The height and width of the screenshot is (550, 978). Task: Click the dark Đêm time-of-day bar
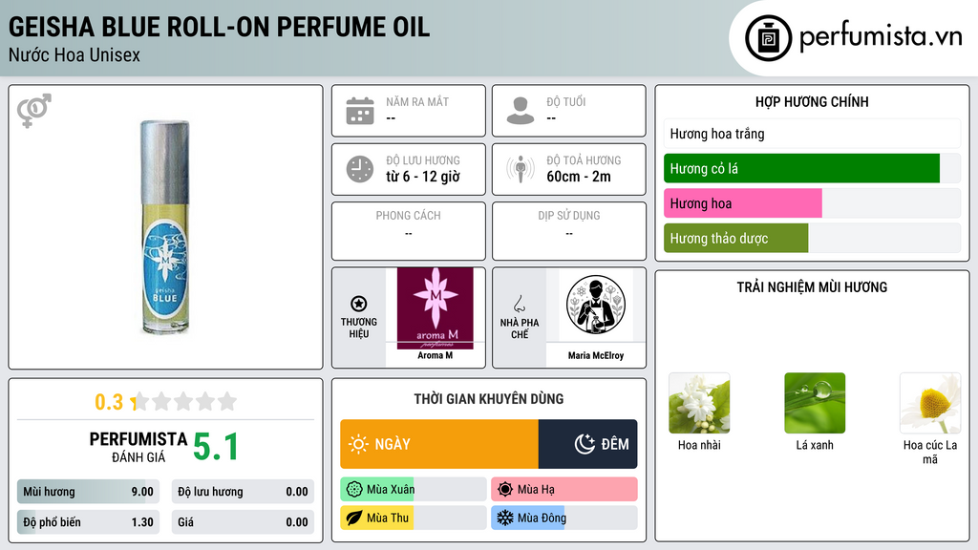[587, 444]
